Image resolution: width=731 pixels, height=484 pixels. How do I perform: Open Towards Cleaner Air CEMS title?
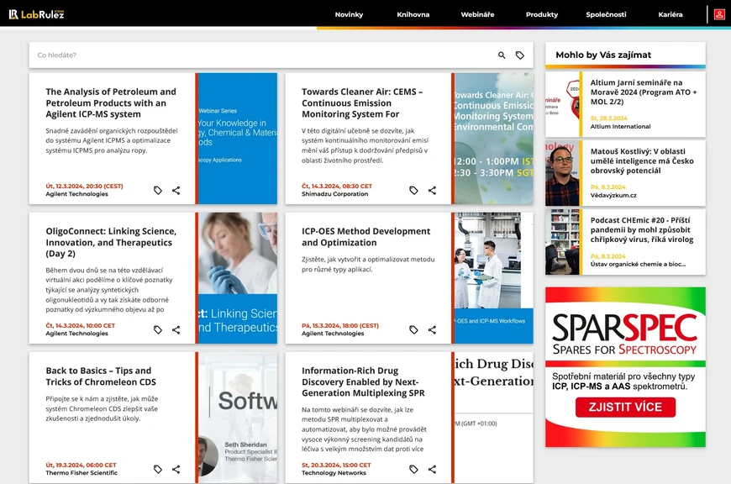pos(362,103)
